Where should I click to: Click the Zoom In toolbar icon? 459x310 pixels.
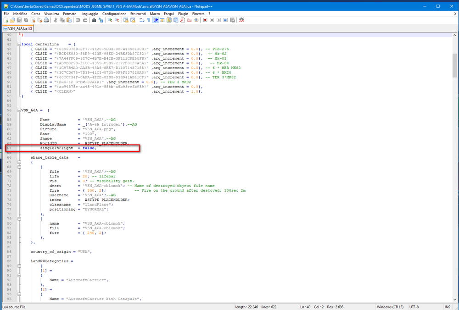click(111, 20)
